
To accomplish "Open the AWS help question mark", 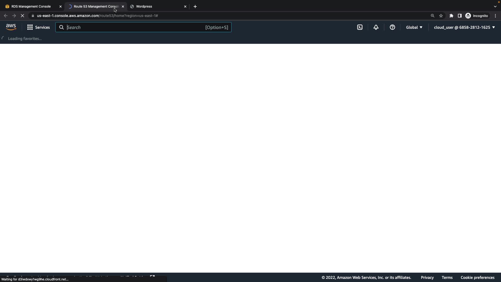I will (x=392, y=27).
